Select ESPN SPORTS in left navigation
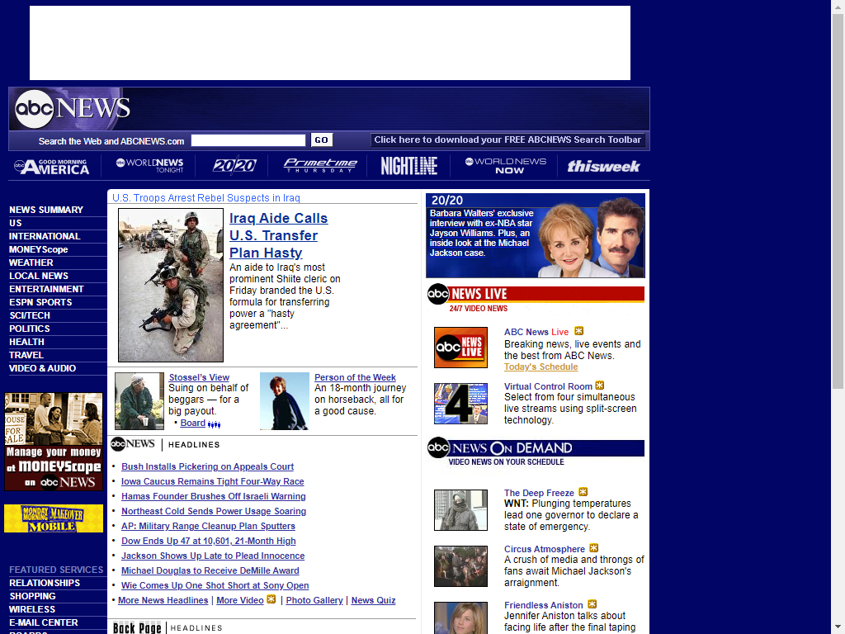 (40, 302)
